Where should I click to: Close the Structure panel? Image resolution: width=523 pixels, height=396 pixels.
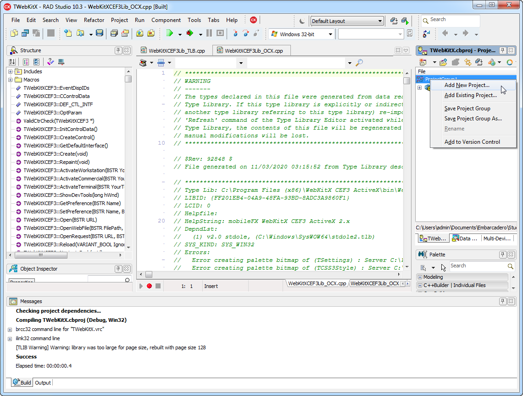(127, 50)
